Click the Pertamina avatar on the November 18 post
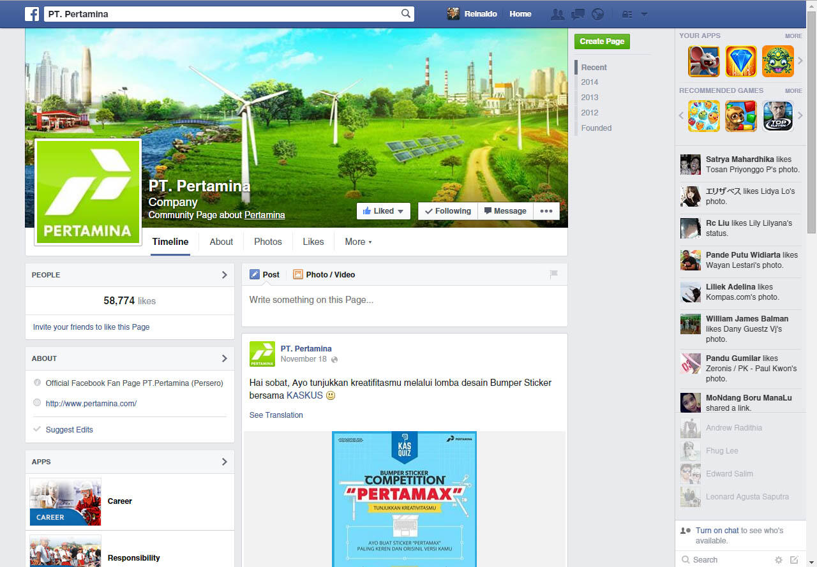 pyautogui.click(x=262, y=354)
